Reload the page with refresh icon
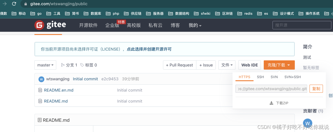333x132 pixels. pyautogui.click(x=14, y=4)
